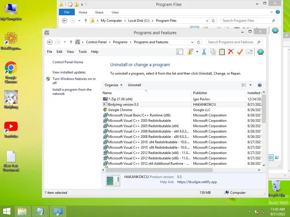
Task: Open the folder options toolbar dropdown arrow
Action: (x=197, y=52)
